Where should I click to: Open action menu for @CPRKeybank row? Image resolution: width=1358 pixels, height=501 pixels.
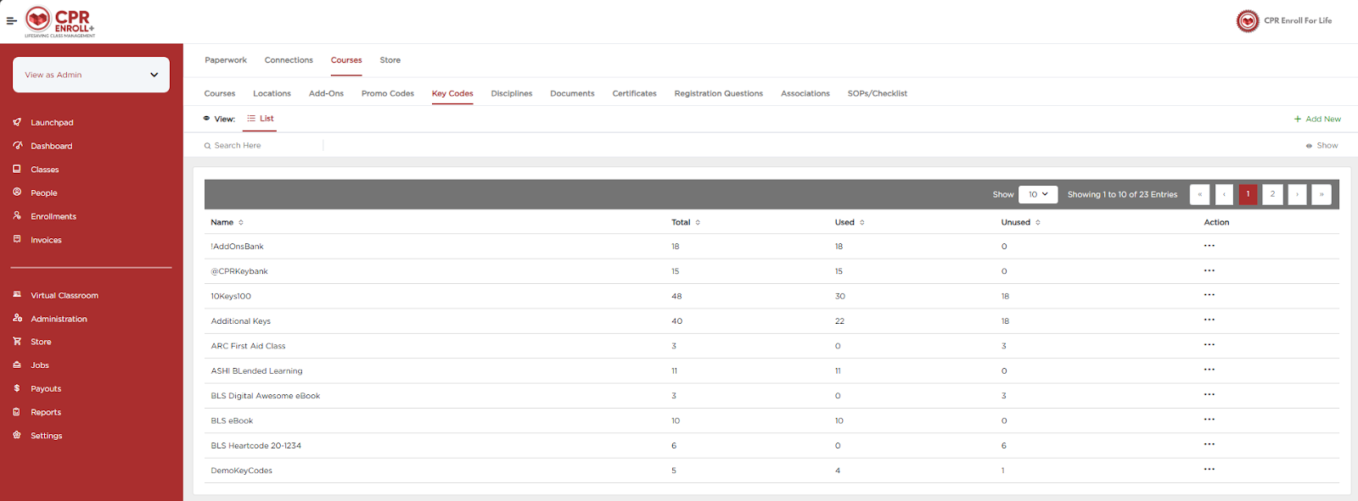point(1209,270)
